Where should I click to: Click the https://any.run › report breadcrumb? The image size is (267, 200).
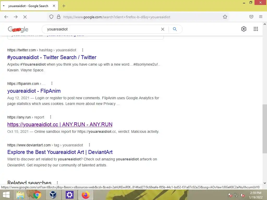pos(26,117)
